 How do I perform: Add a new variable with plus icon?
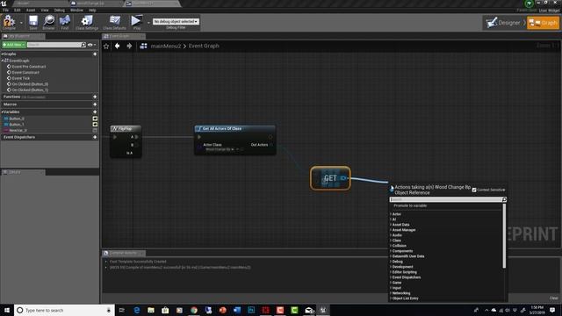click(x=95, y=111)
